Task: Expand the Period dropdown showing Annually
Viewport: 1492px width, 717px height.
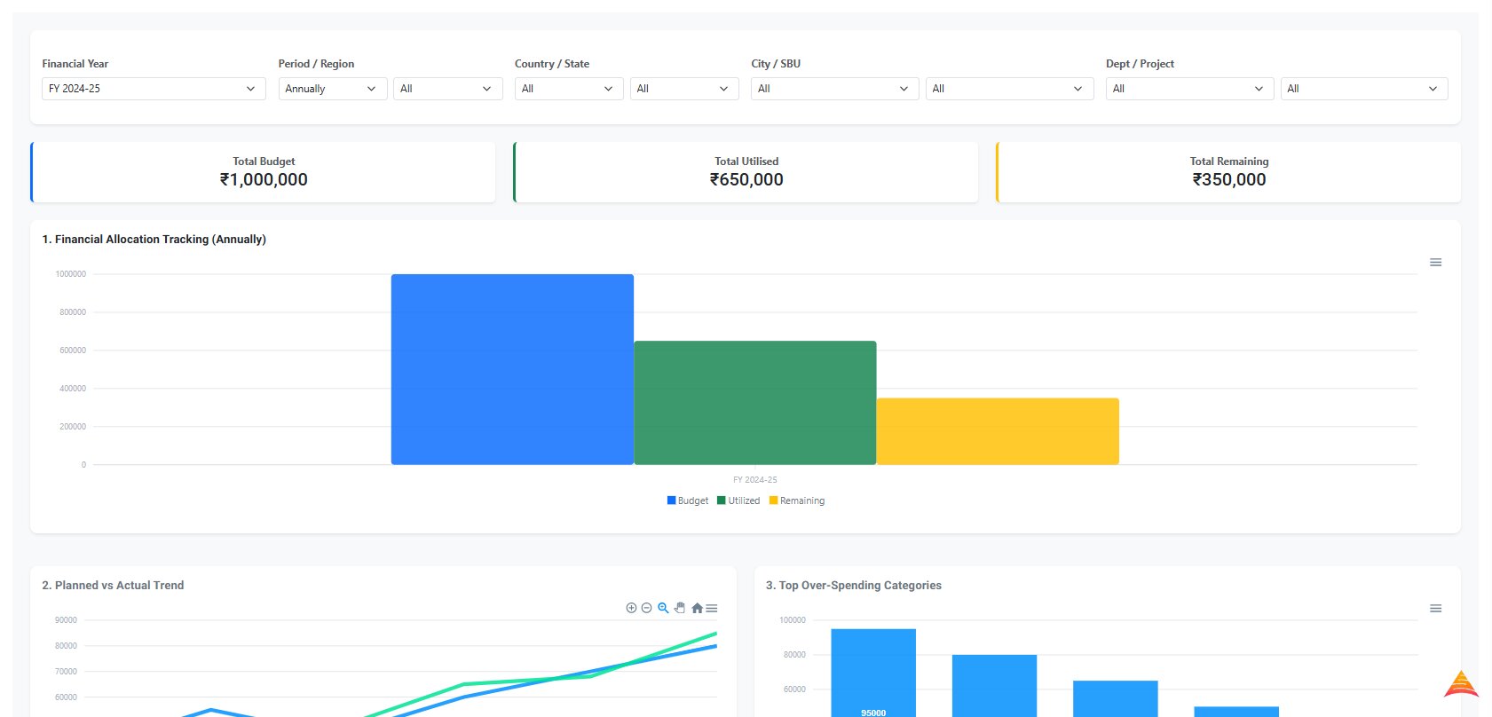Action: click(x=332, y=89)
